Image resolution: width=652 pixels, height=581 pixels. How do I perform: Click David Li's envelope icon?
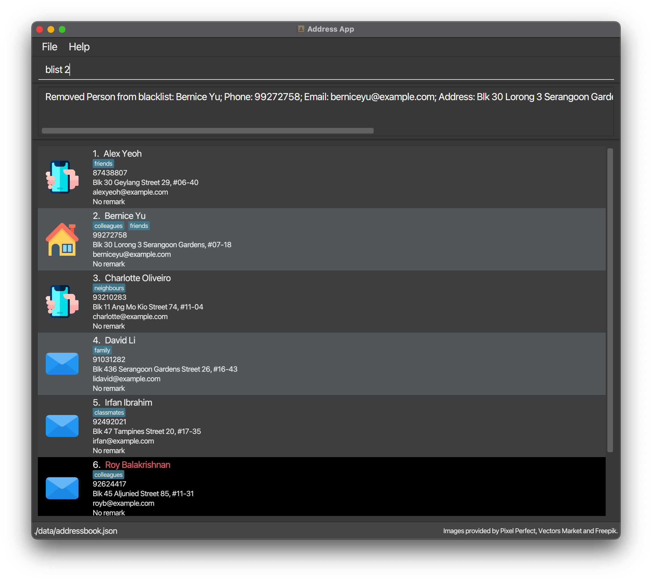[62, 363]
